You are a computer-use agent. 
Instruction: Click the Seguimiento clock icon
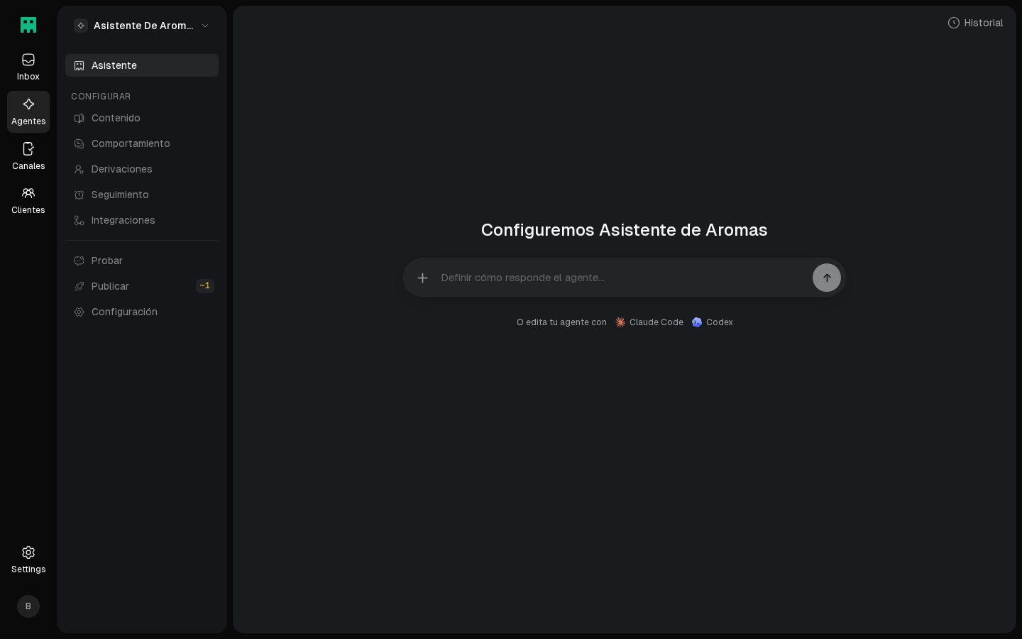tap(79, 195)
